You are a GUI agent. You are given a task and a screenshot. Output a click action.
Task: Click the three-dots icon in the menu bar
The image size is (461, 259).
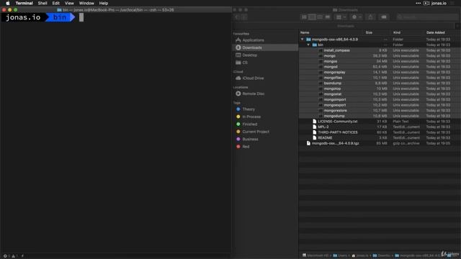tap(418, 3)
